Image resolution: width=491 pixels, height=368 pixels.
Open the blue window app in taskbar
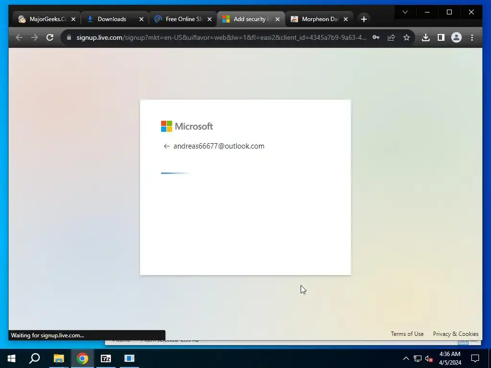click(129, 358)
